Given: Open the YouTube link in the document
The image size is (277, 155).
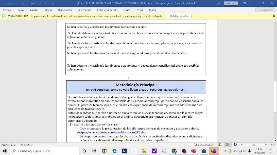Looking at the screenshot, I should 112,132.
